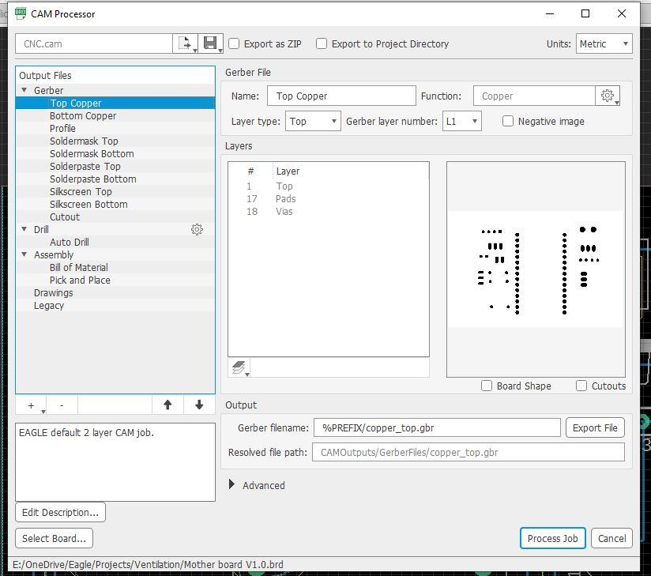Click the Name field Top Copper

point(341,96)
